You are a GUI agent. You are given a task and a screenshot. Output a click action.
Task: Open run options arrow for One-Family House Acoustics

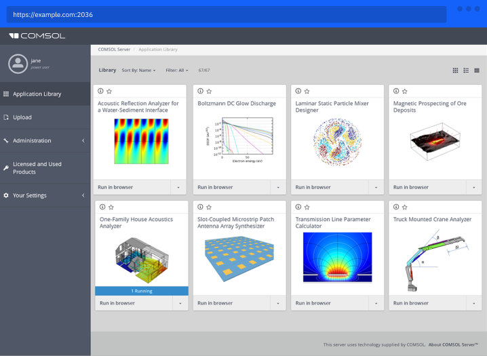tap(180, 303)
